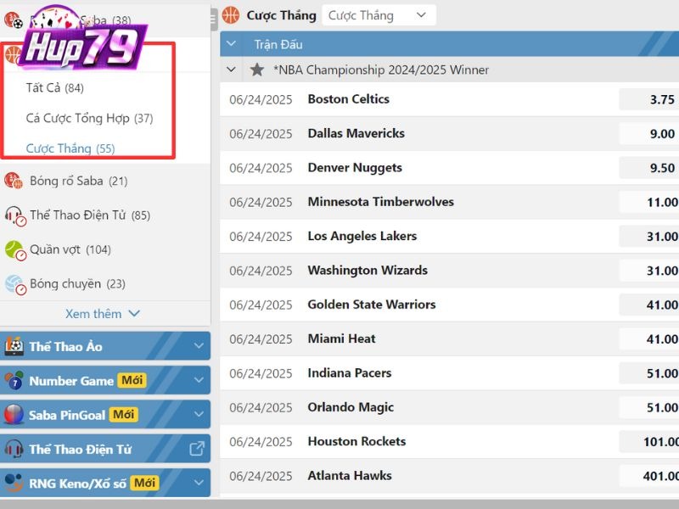Click the Quần vợt tennis ball icon
679x509 pixels.
(14, 249)
